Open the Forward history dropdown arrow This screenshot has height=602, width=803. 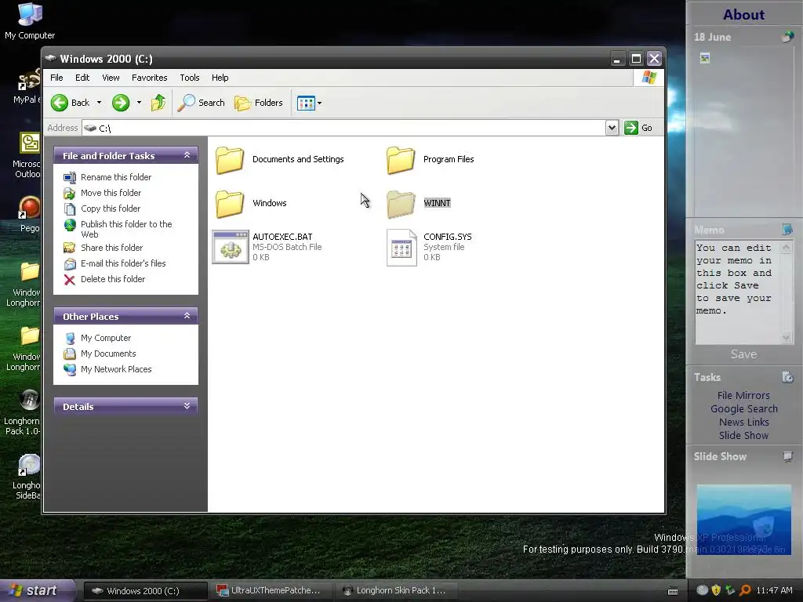tap(139, 103)
